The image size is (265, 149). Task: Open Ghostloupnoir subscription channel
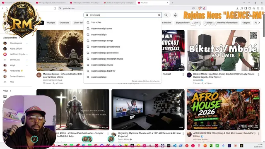(16, 43)
